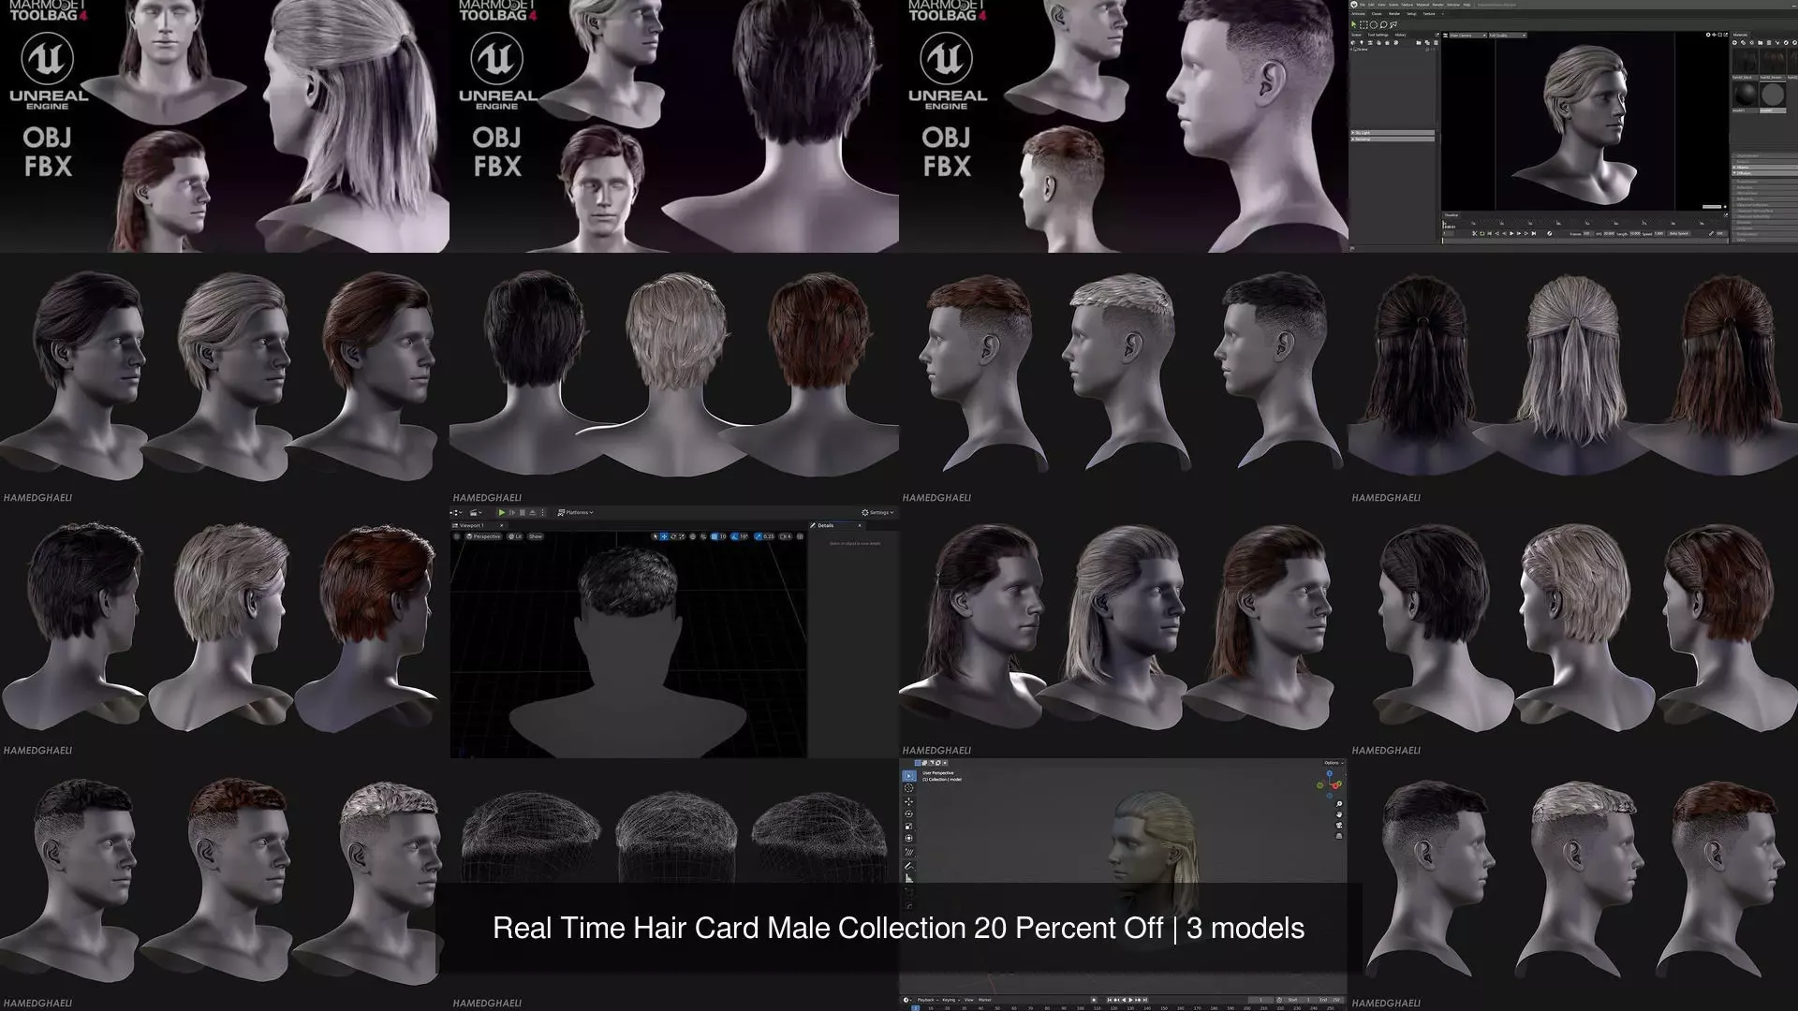The height and width of the screenshot is (1011, 1798).
Task: Toggle grid snapping in Unreal viewport
Action: point(715,536)
